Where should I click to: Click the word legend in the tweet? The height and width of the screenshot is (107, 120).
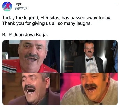[x=31, y=18]
